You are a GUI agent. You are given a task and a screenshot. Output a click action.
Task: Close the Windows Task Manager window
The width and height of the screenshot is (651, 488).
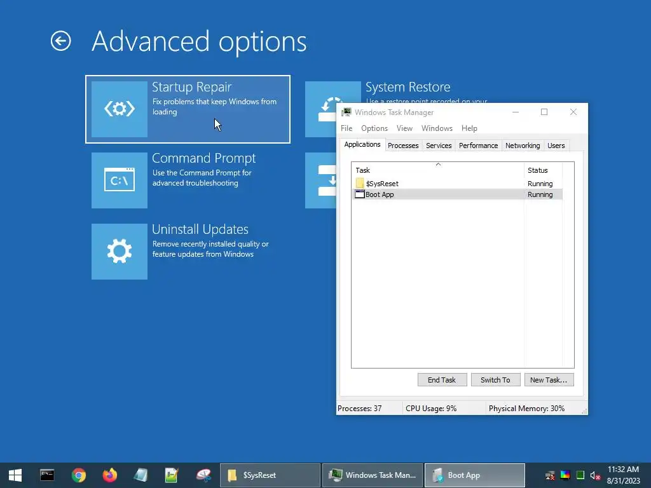[573, 112]
